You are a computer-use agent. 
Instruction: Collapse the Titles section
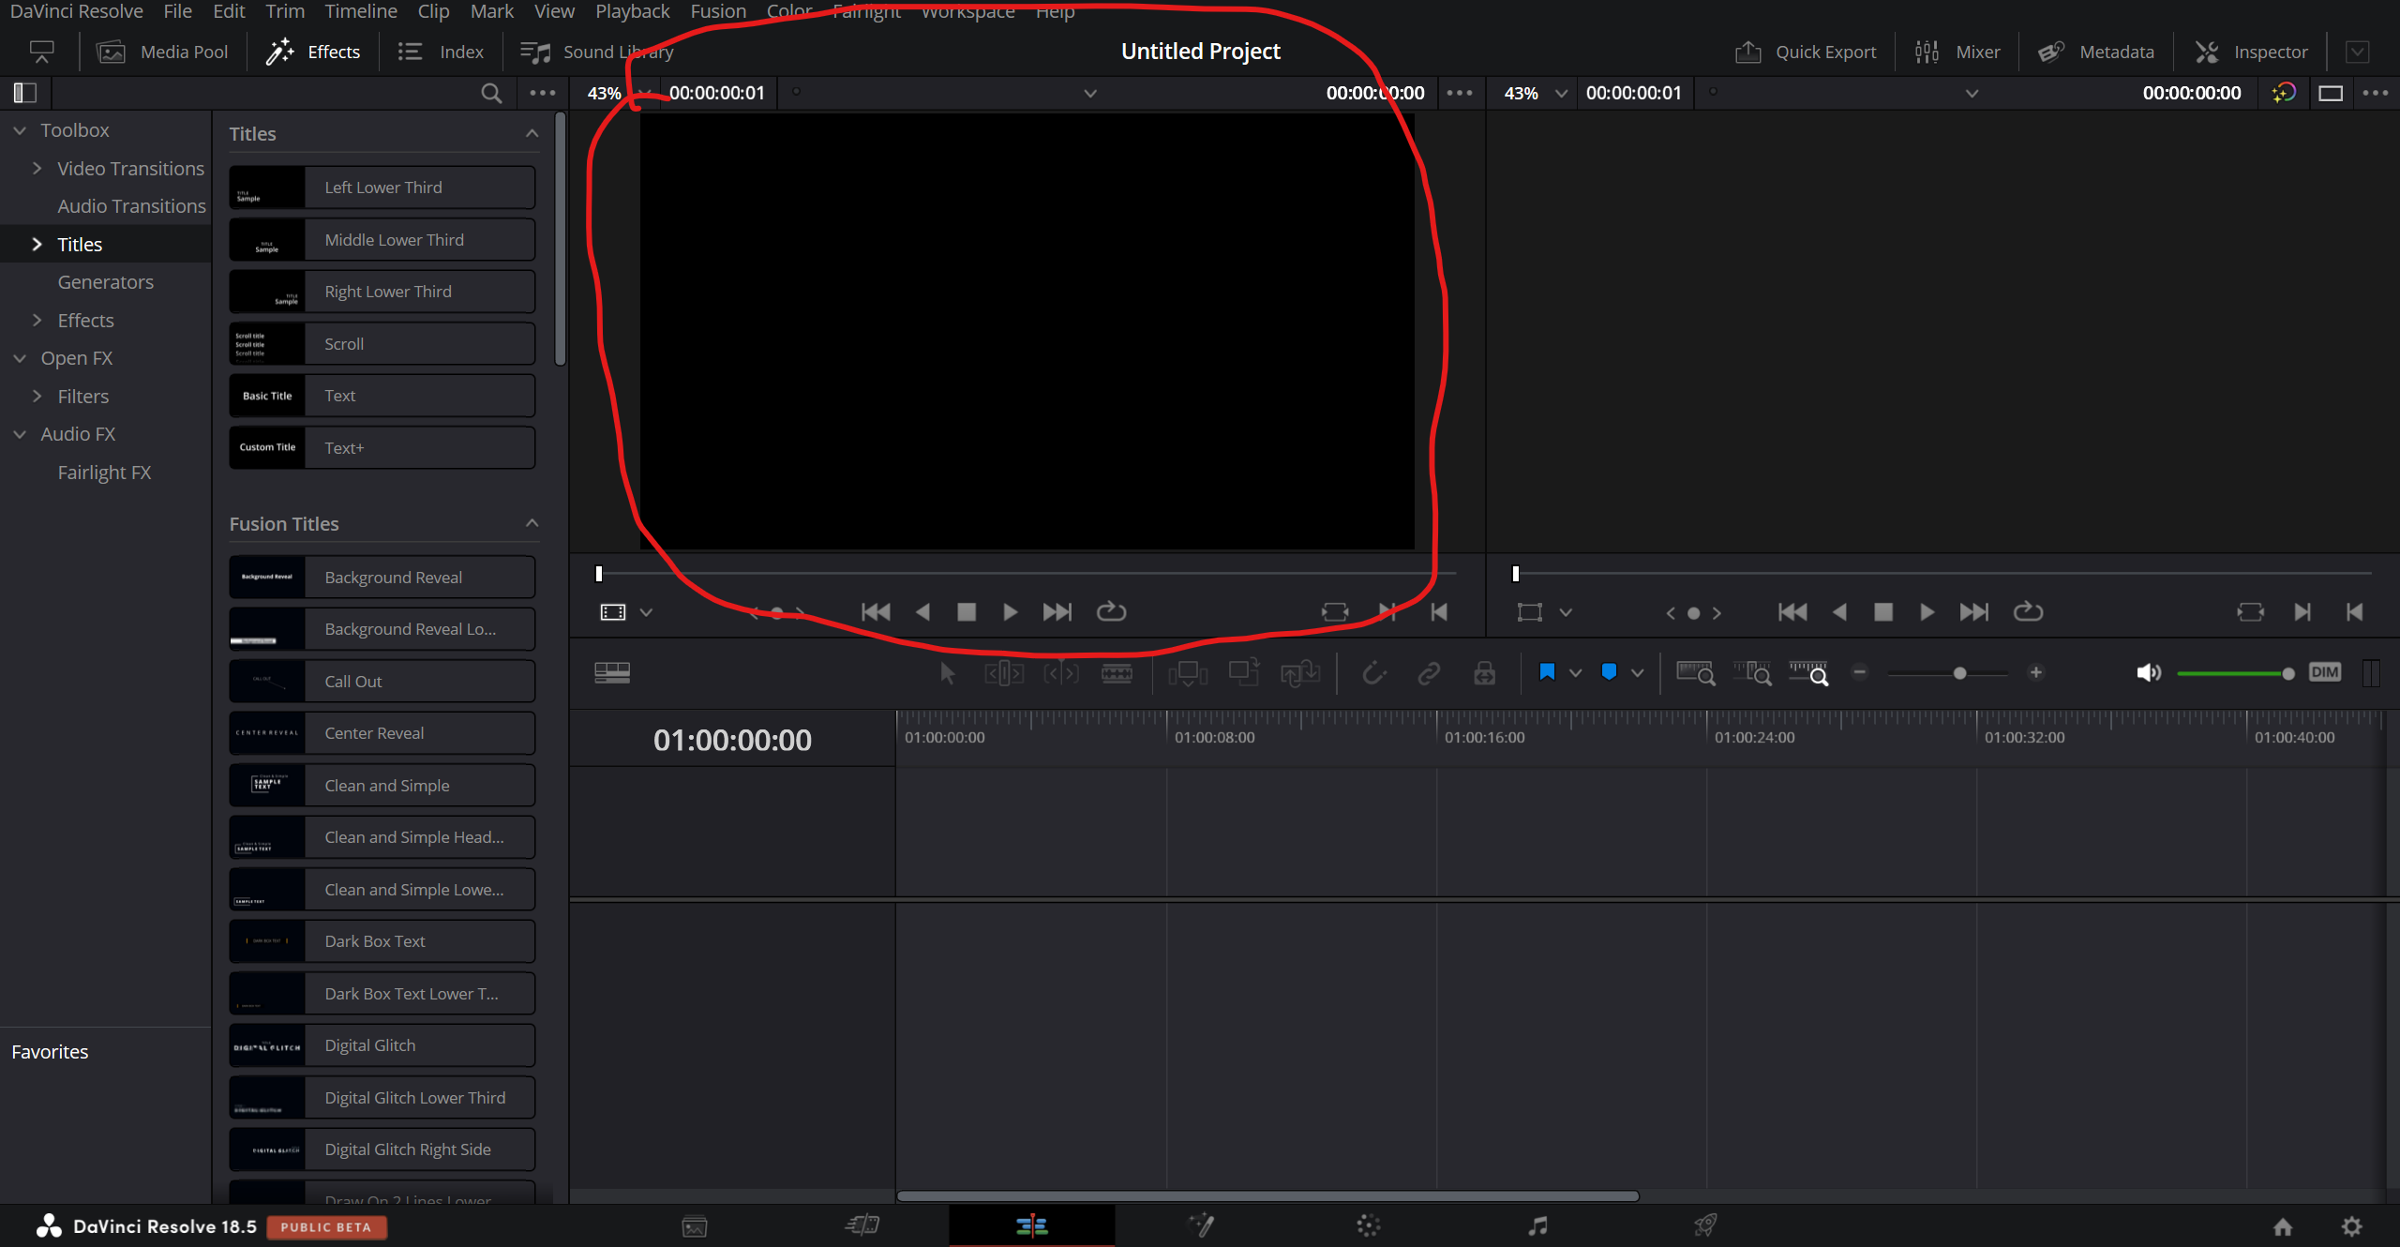pos(532,133)
